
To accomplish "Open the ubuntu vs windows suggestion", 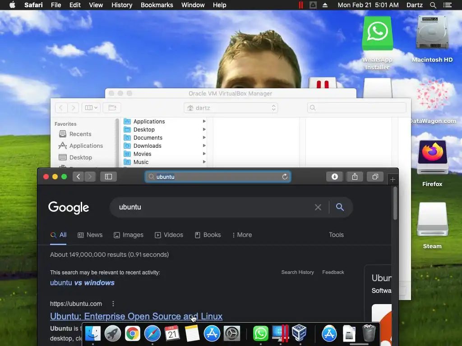I will tap(82, 283).
